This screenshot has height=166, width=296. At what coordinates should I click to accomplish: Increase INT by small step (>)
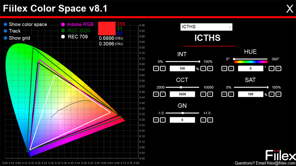pyautogui.click(x=203, y=69)
